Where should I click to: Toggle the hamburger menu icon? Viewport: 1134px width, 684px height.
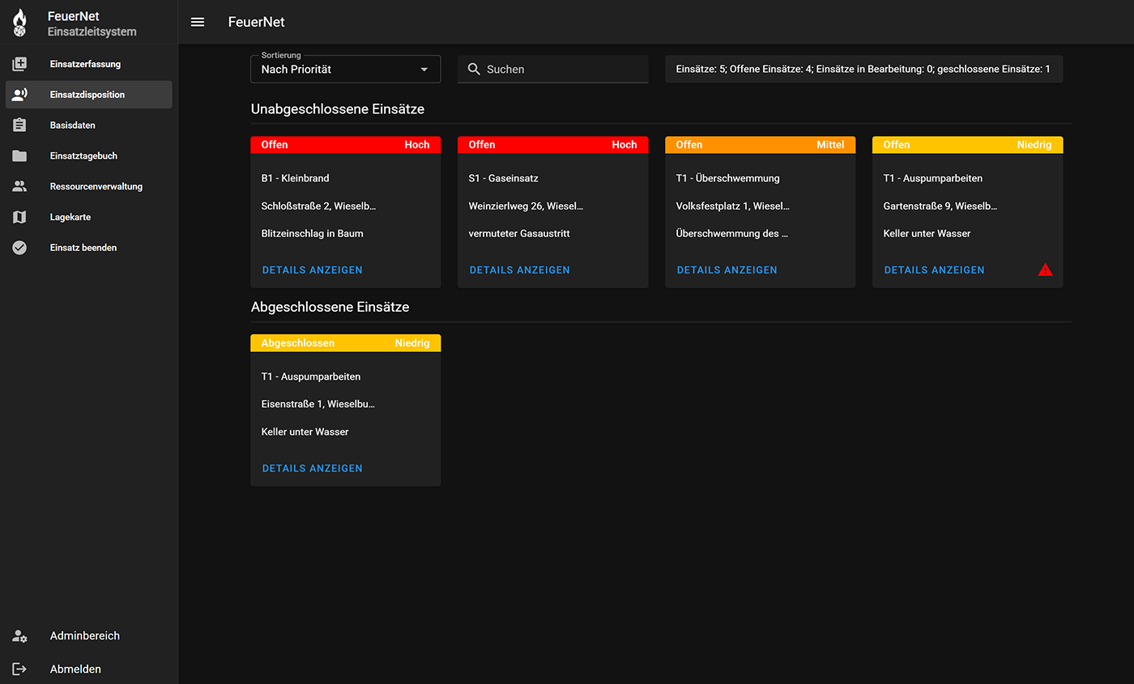(x=198, y=22)
